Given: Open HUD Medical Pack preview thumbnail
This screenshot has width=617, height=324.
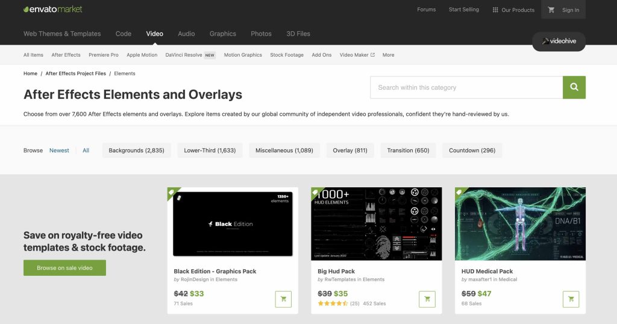Looking at the screenshot, I should 520,224.
